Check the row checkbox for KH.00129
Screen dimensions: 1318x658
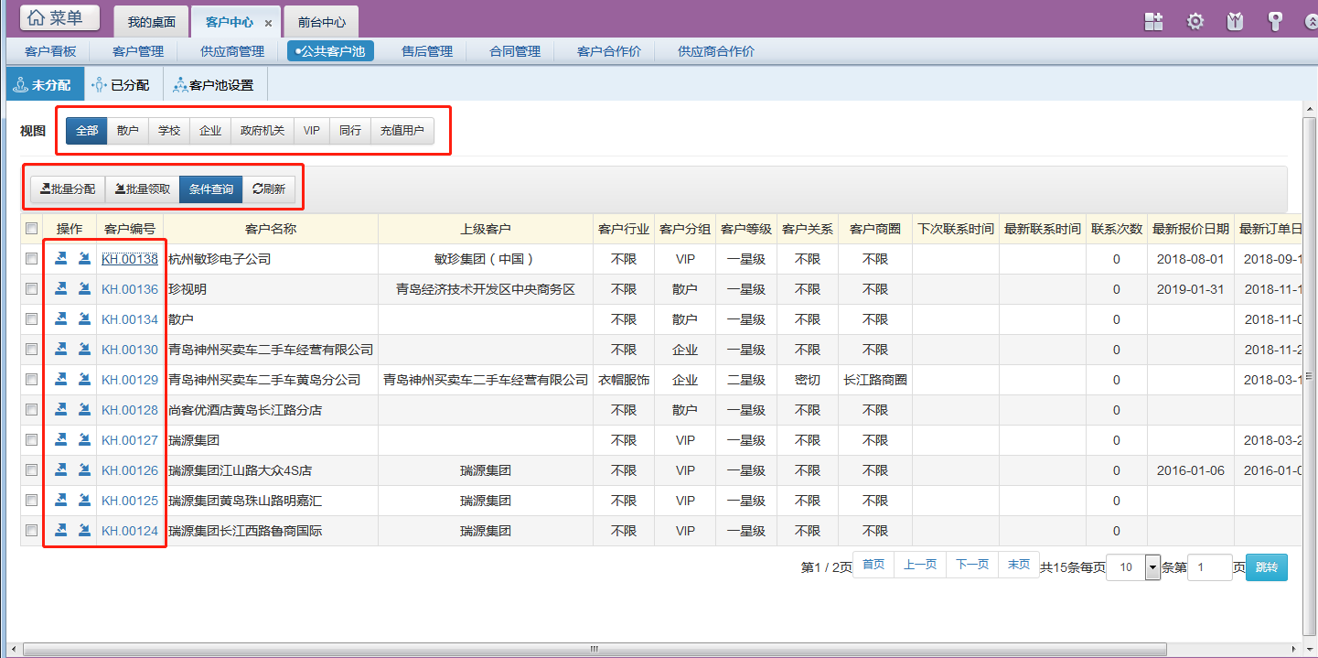click(32, 380)
